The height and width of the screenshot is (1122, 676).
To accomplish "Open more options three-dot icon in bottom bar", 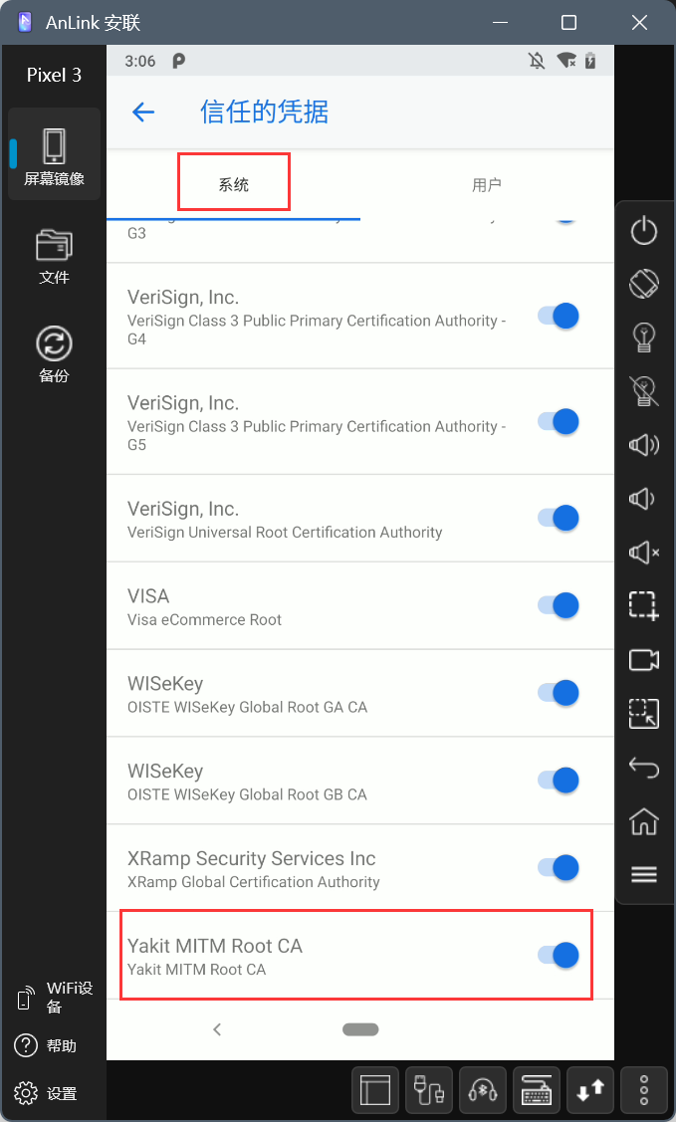I will [x=644, y=1090].
